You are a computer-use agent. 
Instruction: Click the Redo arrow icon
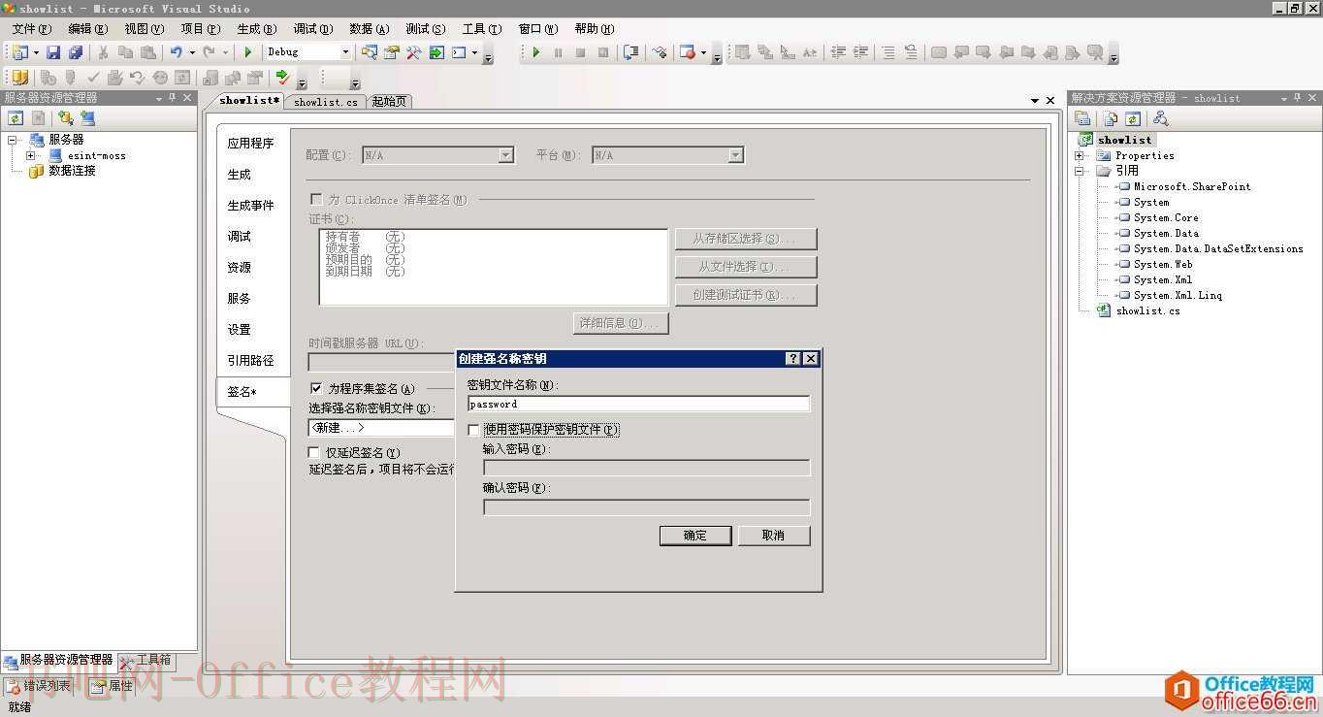click(210, 52)
